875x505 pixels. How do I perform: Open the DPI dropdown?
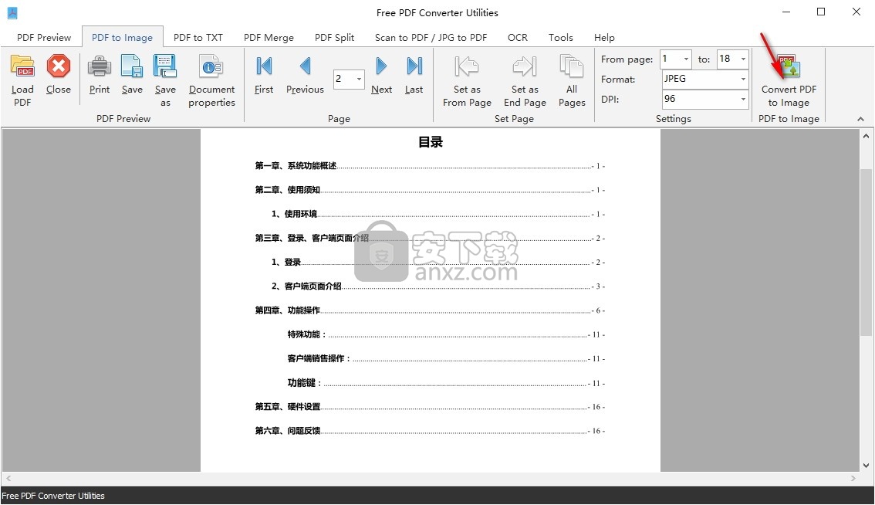click(743, 99)
